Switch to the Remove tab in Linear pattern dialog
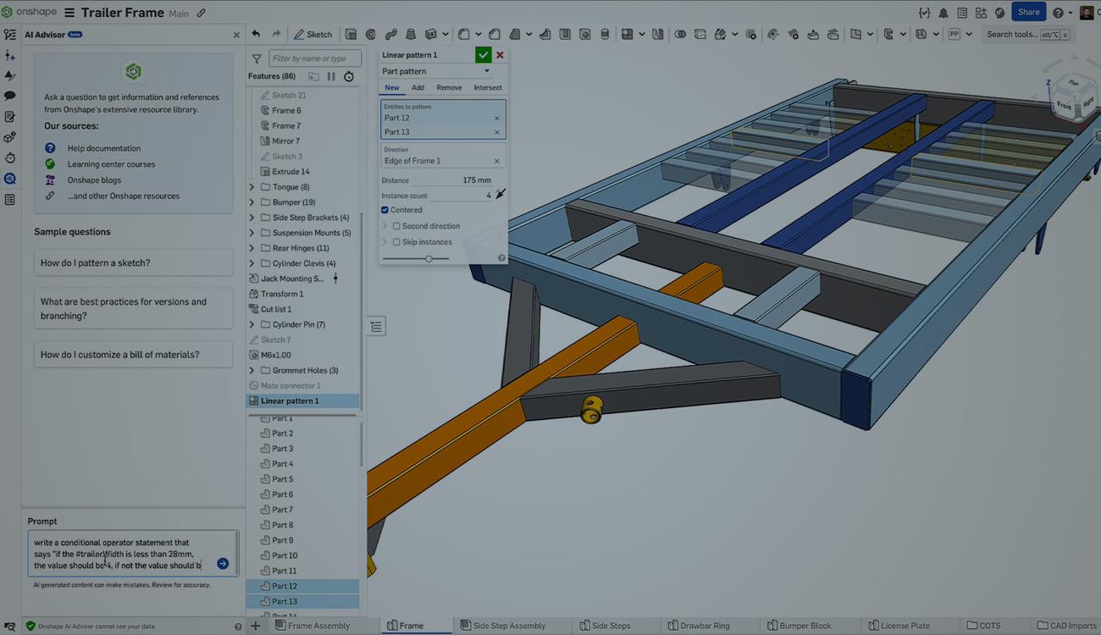The width and height of the screenshot is (1101, 635). [449, 87]
